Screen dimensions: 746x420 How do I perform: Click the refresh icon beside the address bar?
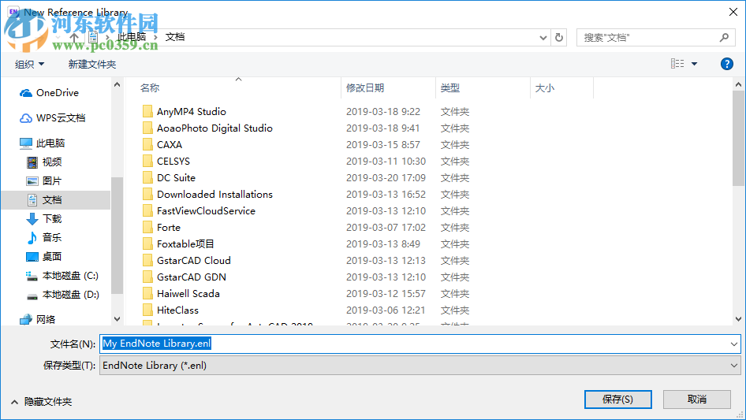click(x=559, y=37)
